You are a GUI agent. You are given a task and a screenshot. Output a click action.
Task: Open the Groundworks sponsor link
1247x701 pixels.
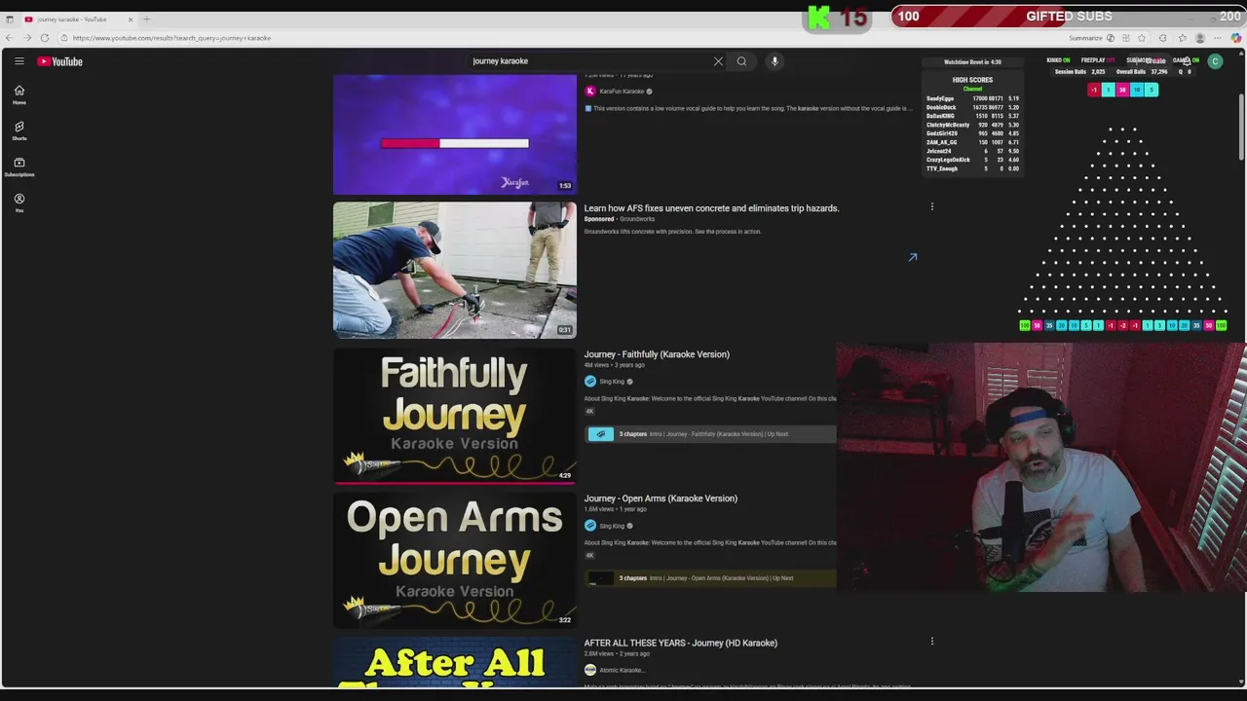point(637,219)
